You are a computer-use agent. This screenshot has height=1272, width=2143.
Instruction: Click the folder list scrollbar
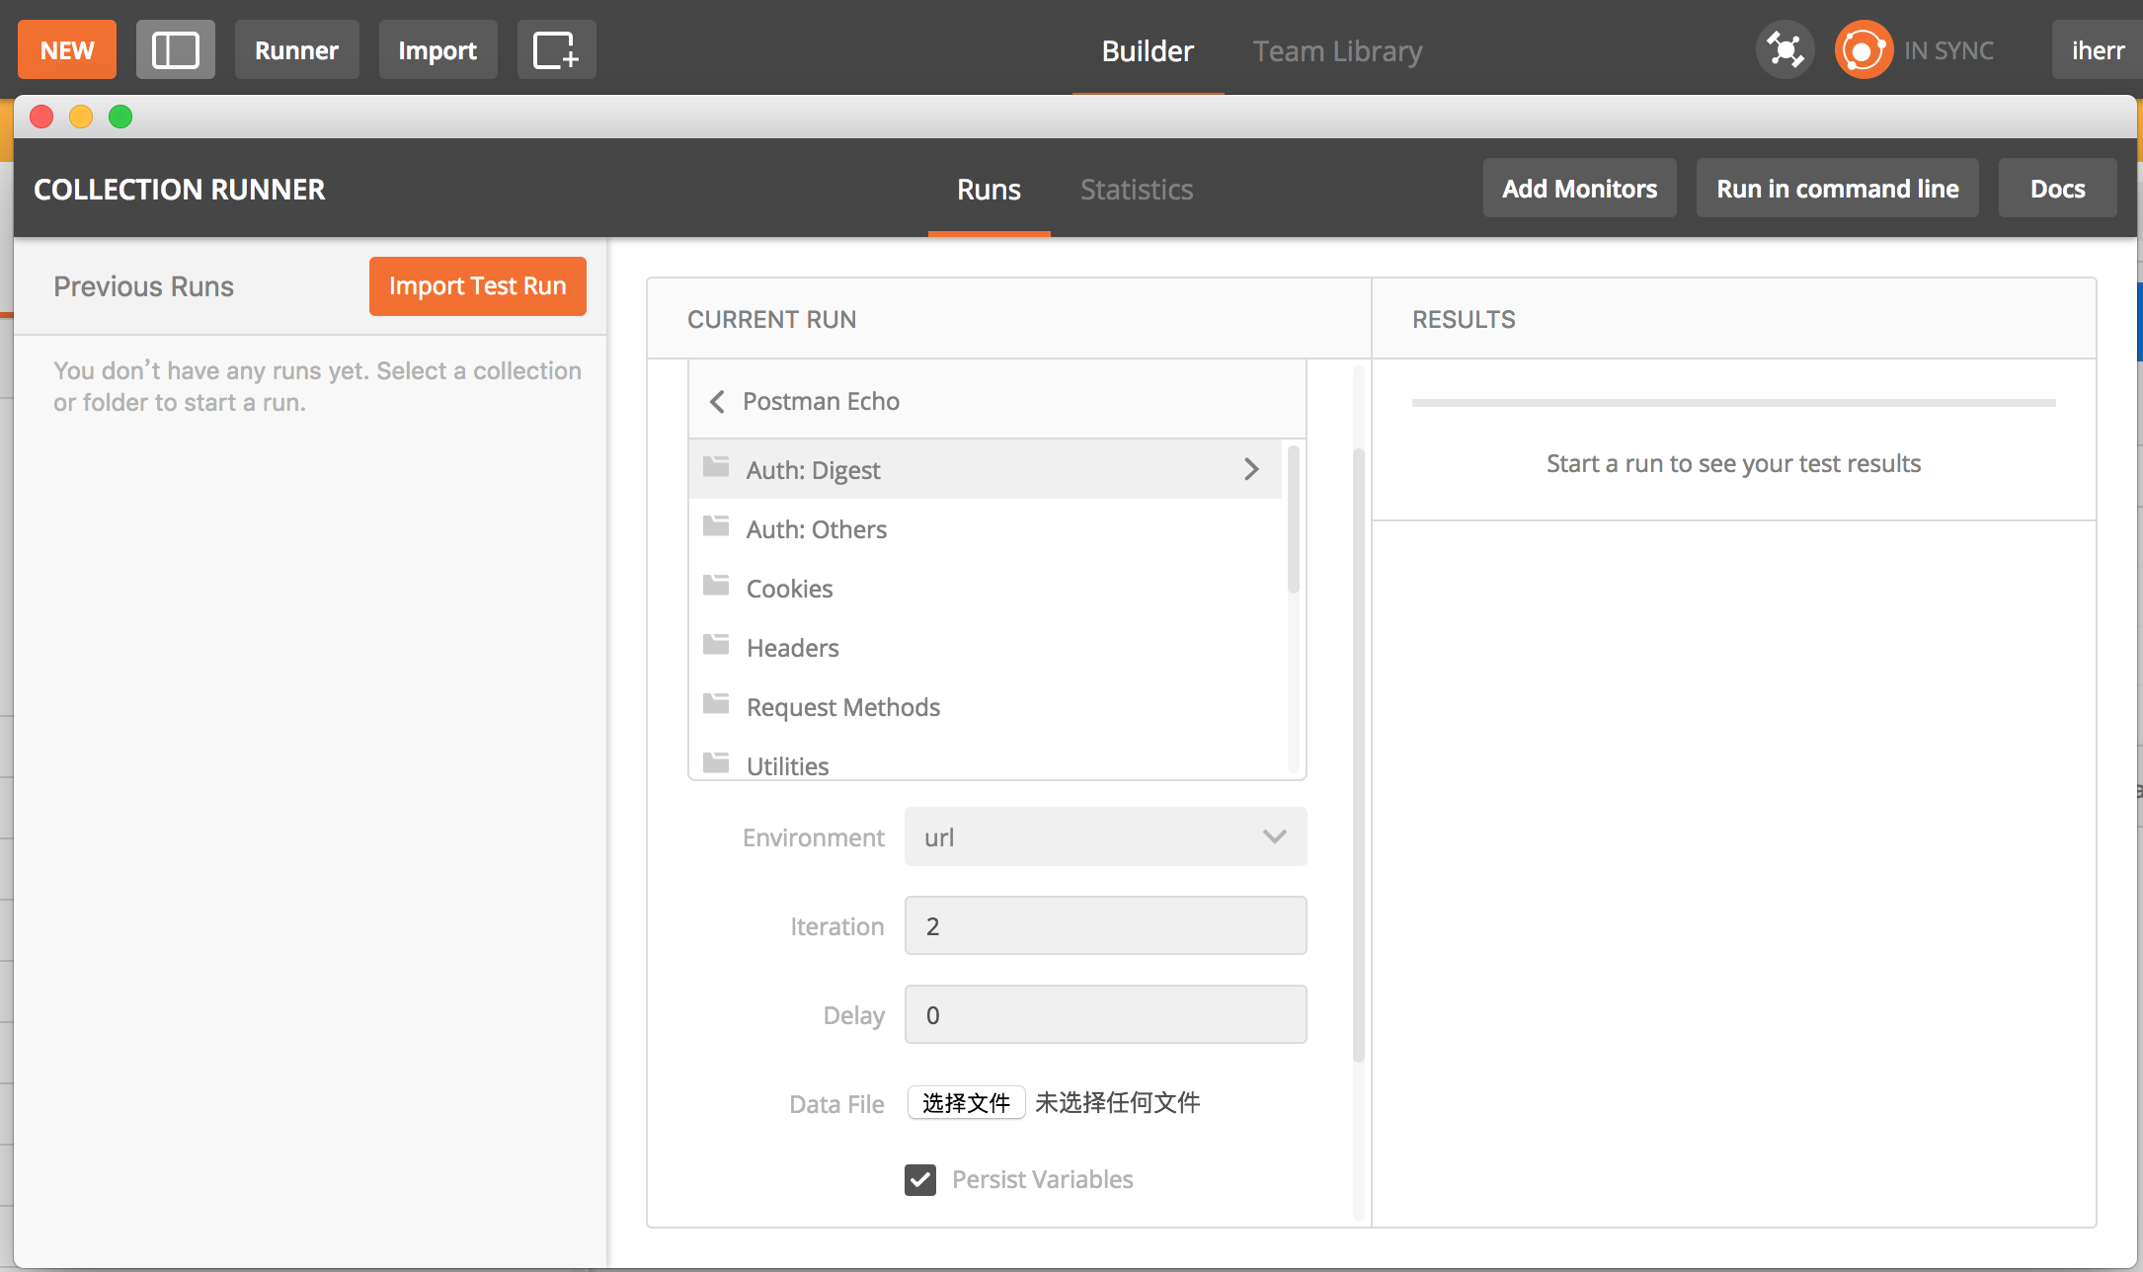coord(1293,519)
